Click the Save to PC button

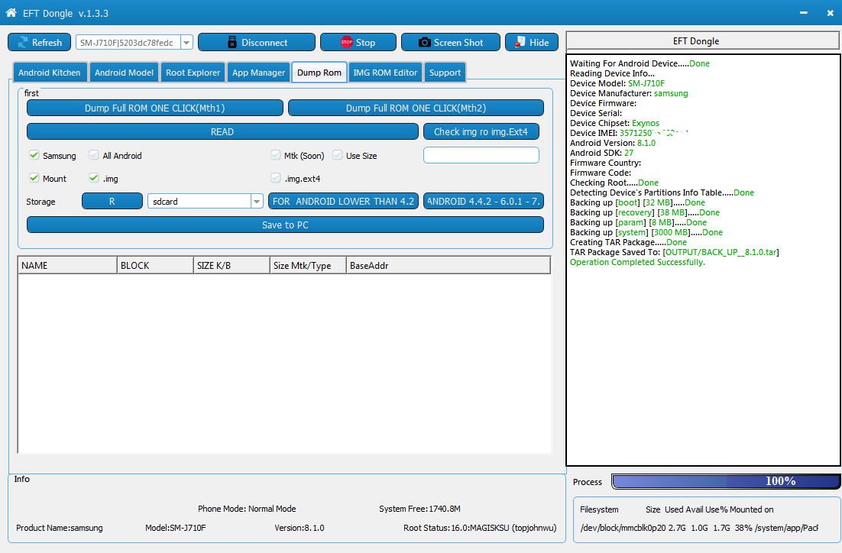point(285,225)
